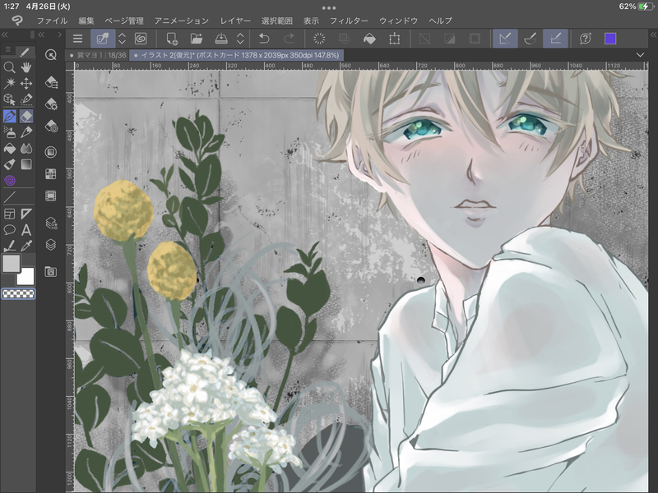
Task: Open the Color Set palette
Action: (51, 173)
